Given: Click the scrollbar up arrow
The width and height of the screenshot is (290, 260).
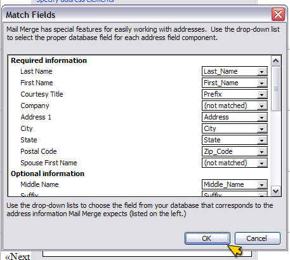Looking at the screenshot, I should 276,61.
